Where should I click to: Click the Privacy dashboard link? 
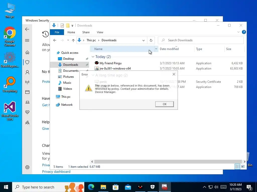[56, 171]
